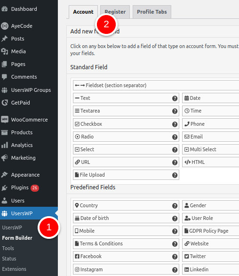Open help tooltip for Checkbox field
This screenshot has height=276, width=239.
coord(175,124)
